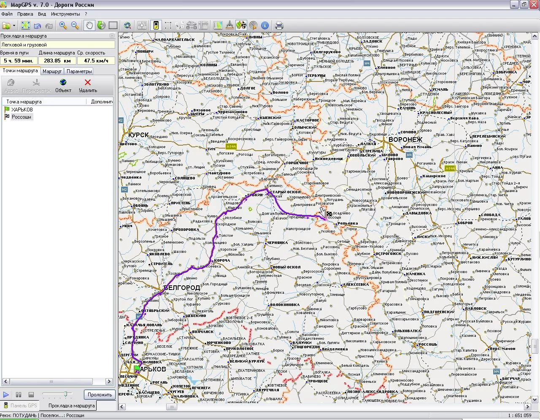Open map with the folder icon

[x=6, y=25]
